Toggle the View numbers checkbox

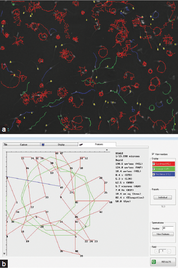click(x=153, y=154)
